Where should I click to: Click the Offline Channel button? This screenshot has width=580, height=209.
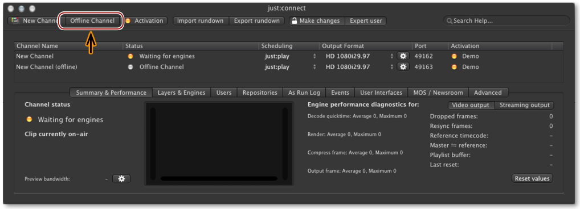coord(92,20)
